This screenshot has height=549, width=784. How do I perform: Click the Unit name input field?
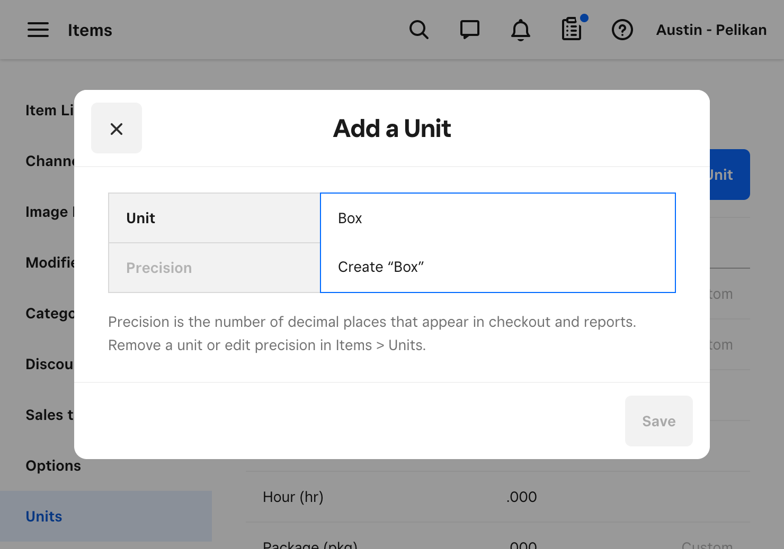point(497,218)
